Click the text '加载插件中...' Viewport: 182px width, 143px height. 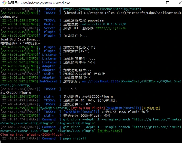coord(75,36)
